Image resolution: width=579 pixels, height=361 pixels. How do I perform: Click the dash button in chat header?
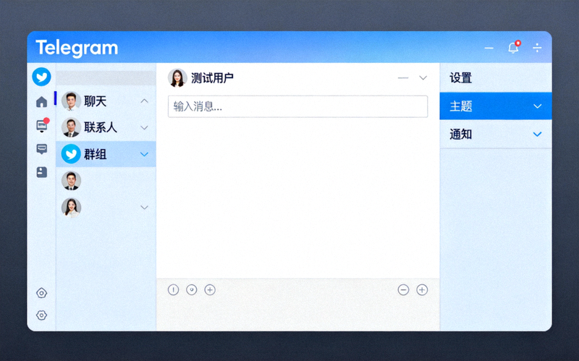coord(403,78)
